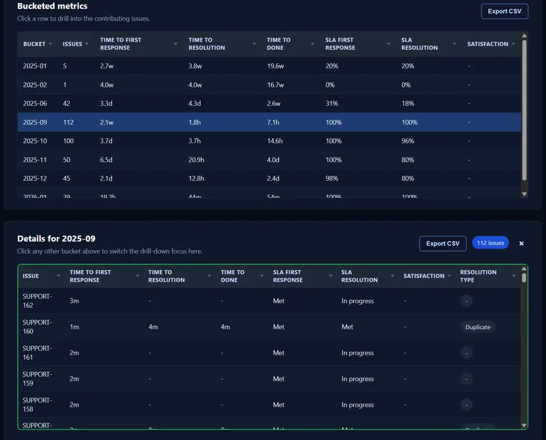546x440 pixels.
Task: Click sort icon on TIME TO DONE header
Action: click(x=312, y=43)
